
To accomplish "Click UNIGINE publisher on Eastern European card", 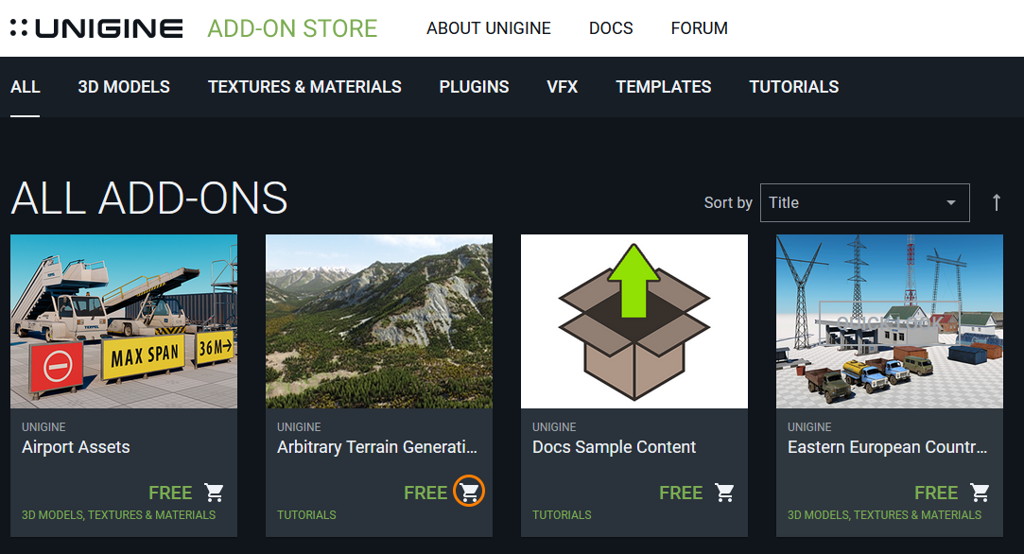I will click(x=809, y=426).
